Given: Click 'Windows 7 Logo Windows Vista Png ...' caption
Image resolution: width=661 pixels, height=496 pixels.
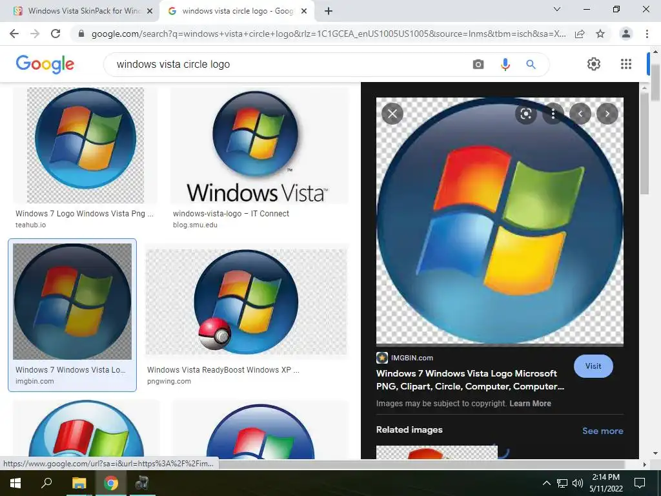Looking at the screenshot, I should coord(85,213).
